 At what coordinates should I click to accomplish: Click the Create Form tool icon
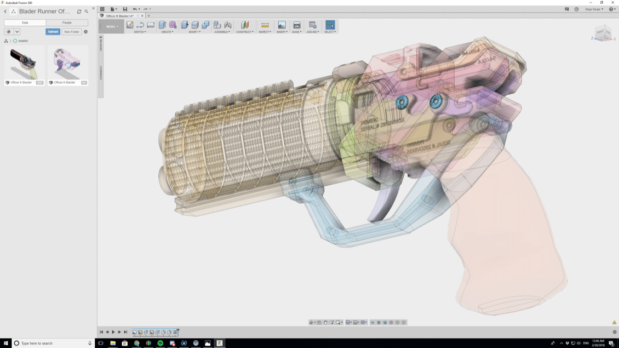(173, 25)
